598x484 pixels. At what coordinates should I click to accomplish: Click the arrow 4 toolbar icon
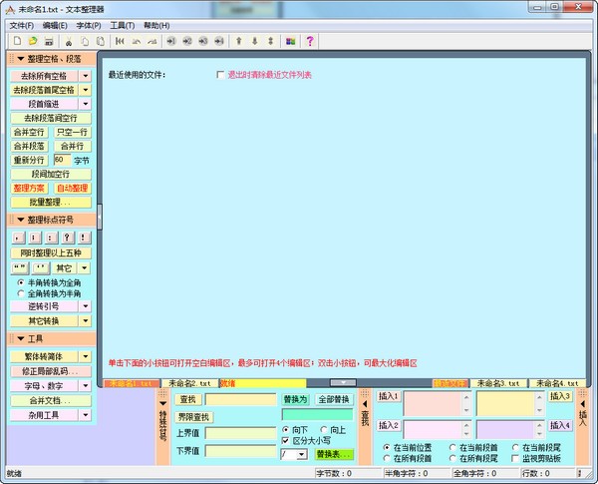click(x=219, y=41)
